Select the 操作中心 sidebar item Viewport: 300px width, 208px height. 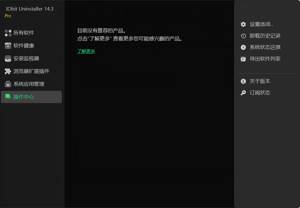(31, 97)
